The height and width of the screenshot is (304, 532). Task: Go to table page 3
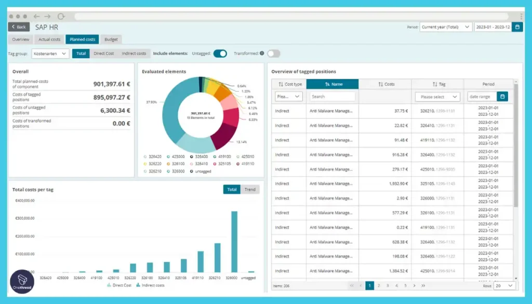[x=388, y=286]
